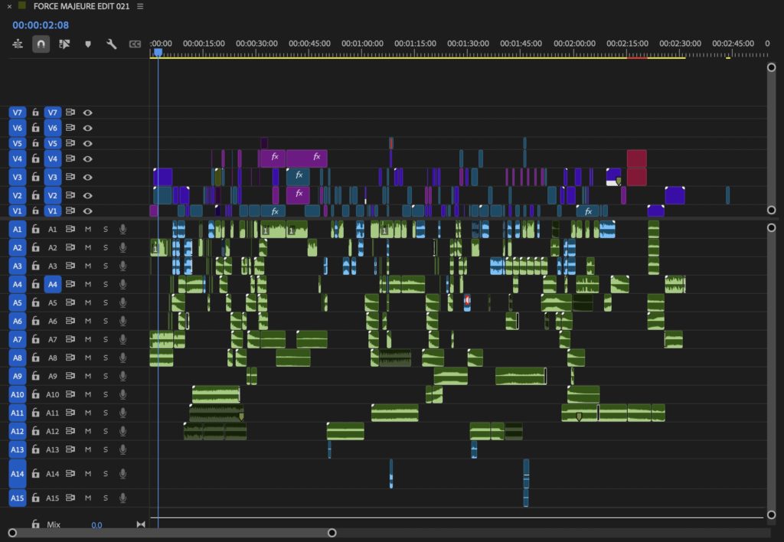Close the FORCE MAJEURE EDIT 021 tab
Screen dimensions: 784x542
tap(9, 6)
